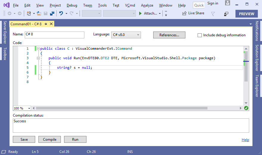Click the Compile button

[x=50, y=140]
